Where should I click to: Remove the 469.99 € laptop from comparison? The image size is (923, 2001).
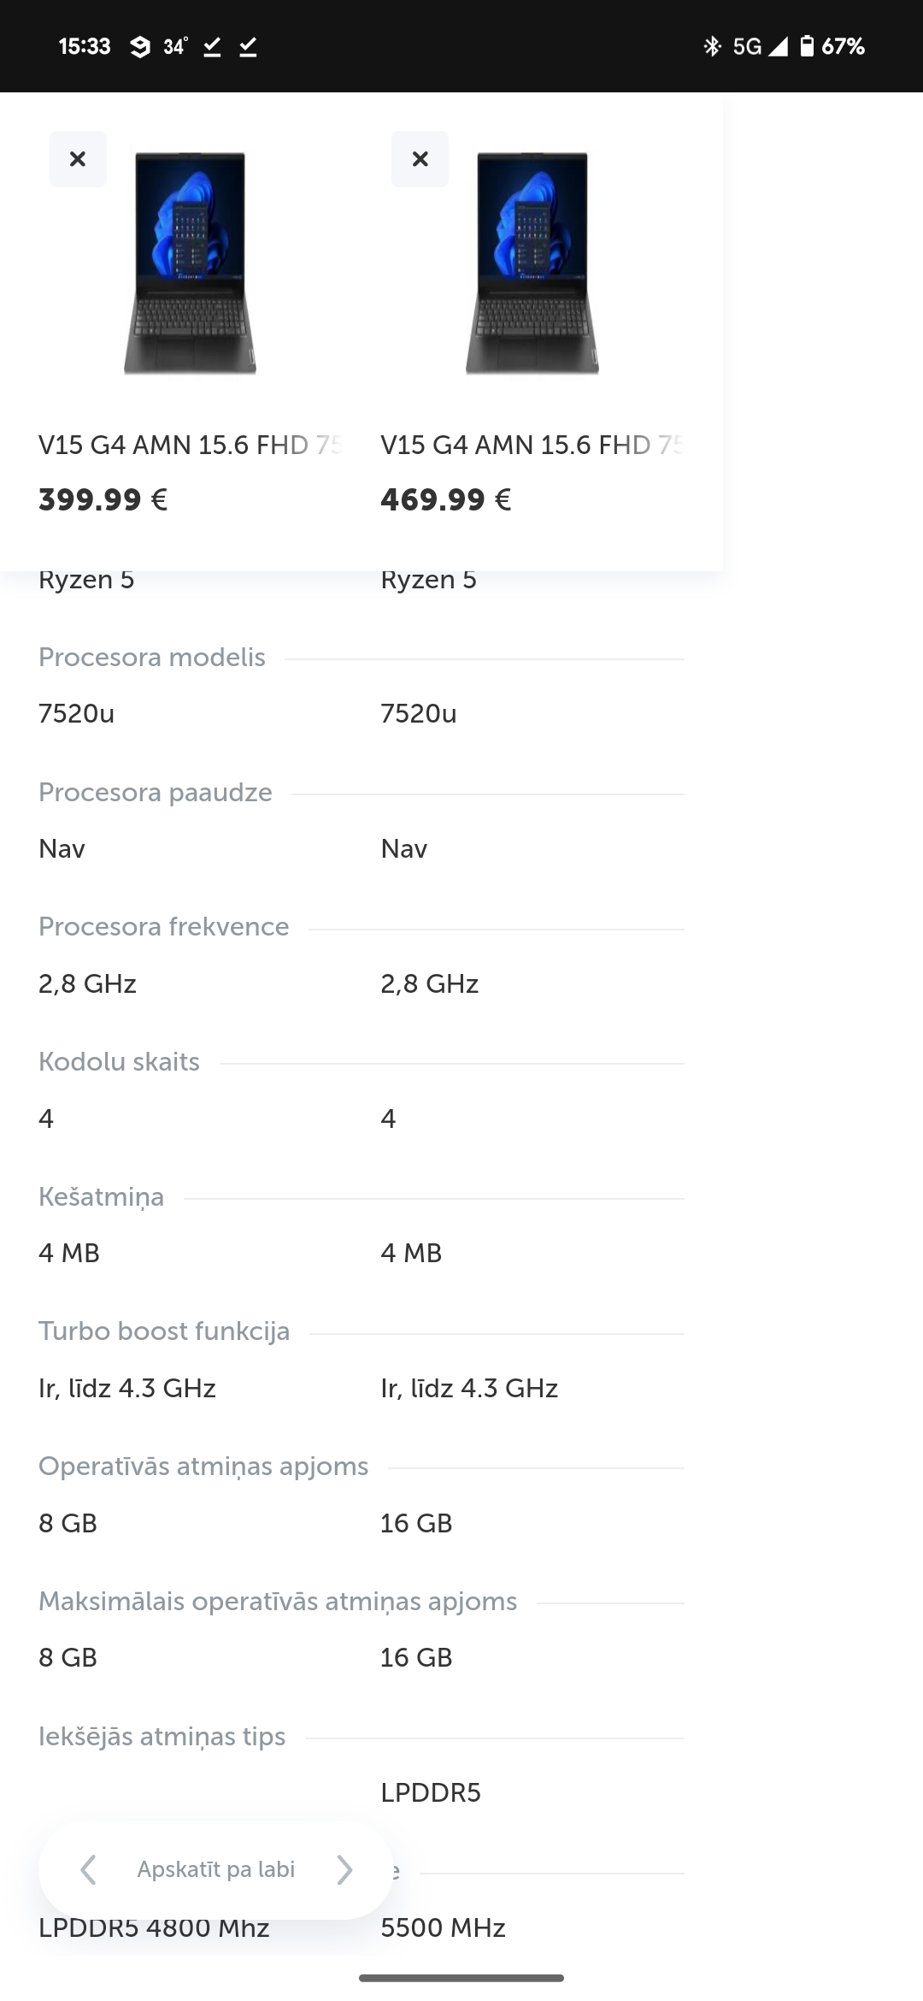[420, 159]
